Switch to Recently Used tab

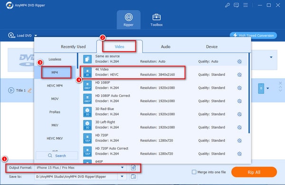(x=73, y=46)
